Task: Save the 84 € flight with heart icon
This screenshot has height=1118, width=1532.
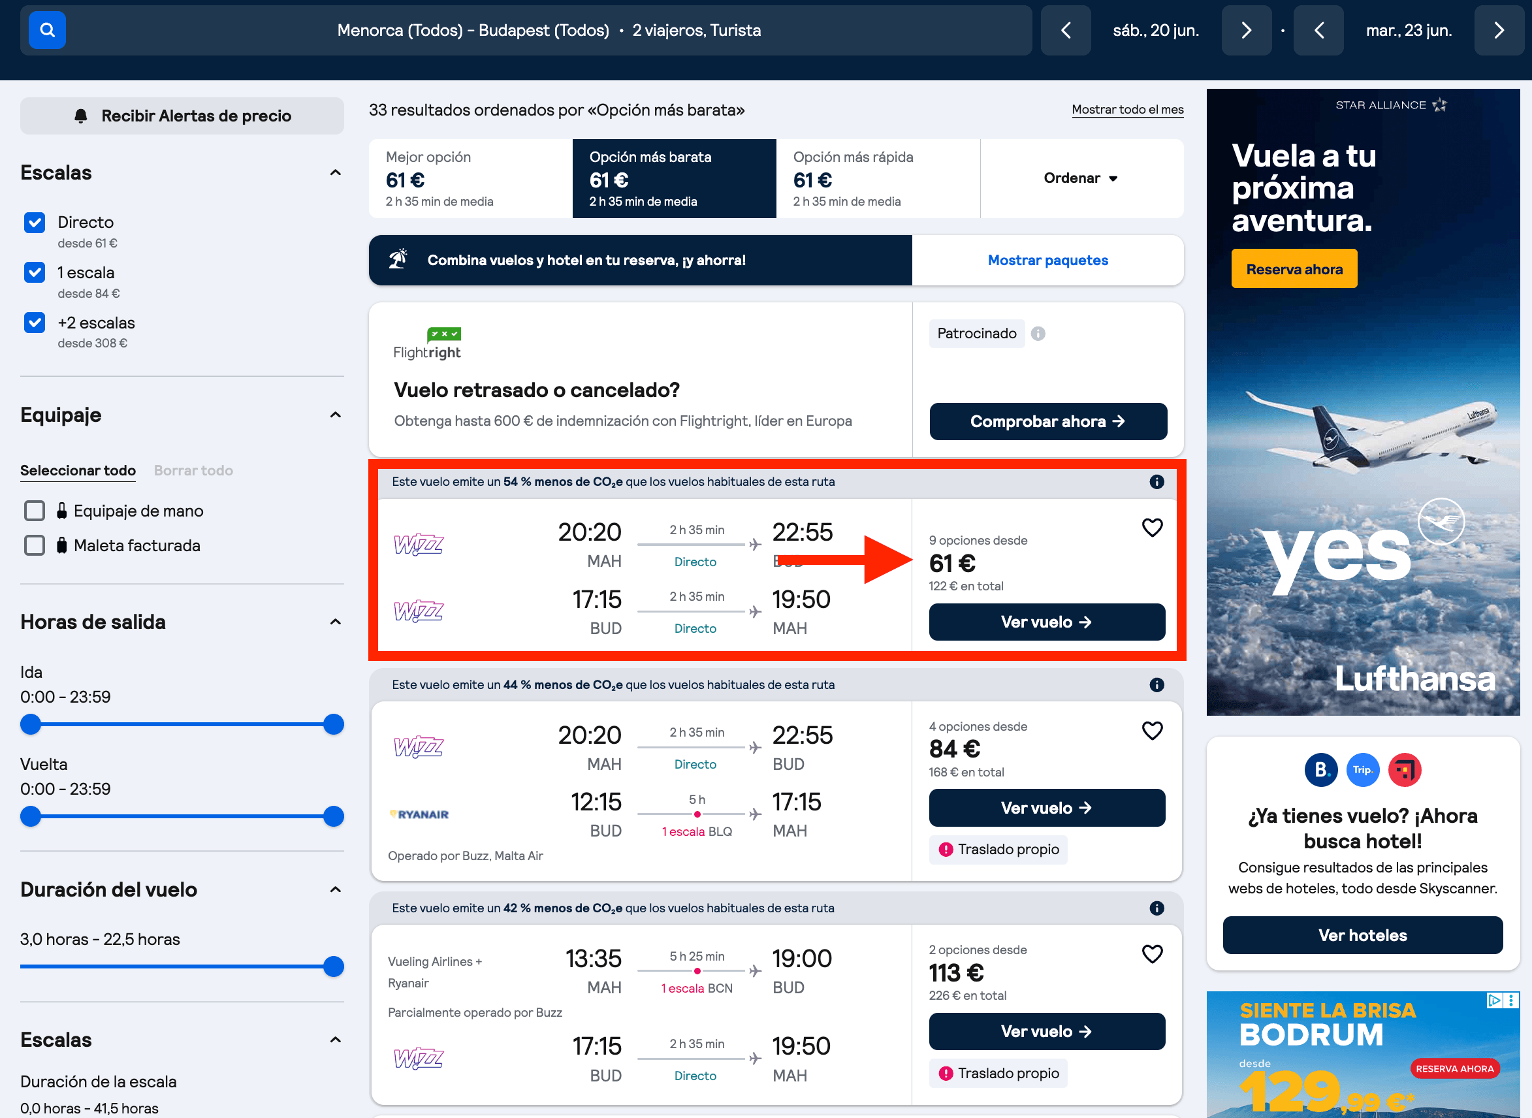Action: [1152, 730]
